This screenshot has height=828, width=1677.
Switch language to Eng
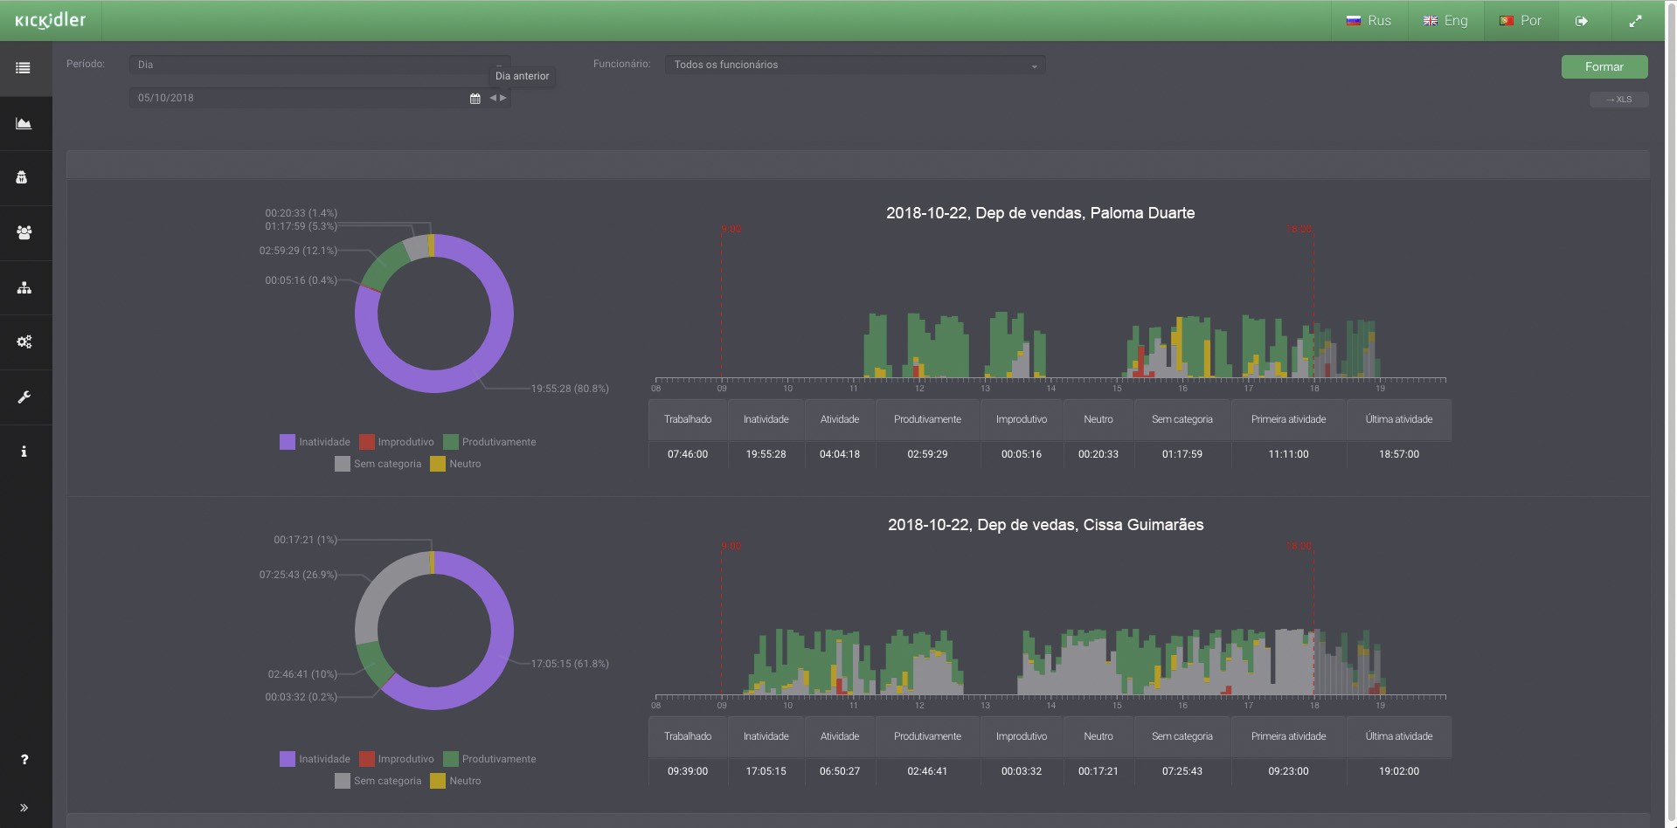coord(1445,21)
